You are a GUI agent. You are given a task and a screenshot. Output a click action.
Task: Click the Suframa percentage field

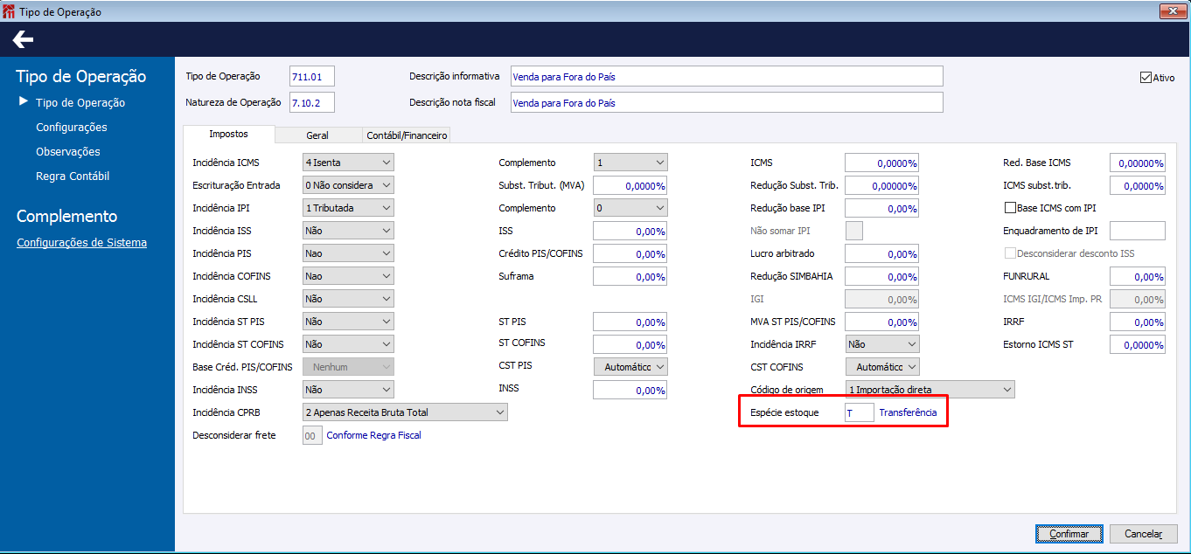[x=630, y=276]
